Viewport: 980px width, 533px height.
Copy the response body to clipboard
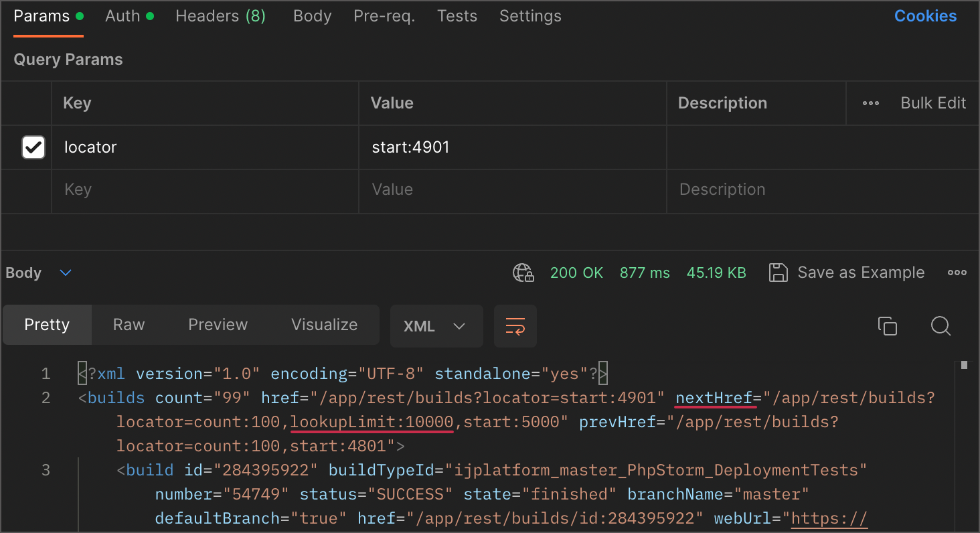click(x=888, y=326)
